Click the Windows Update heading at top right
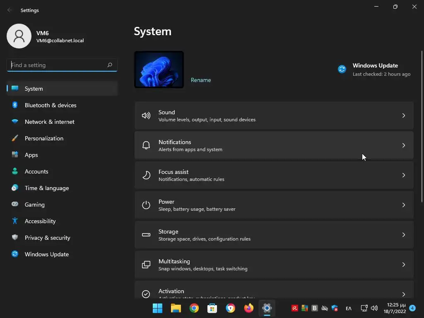 [375, 65]
